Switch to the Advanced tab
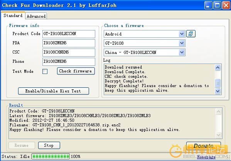Image resolution: width=231 pixels, height=161 pixels. (36, 16)
